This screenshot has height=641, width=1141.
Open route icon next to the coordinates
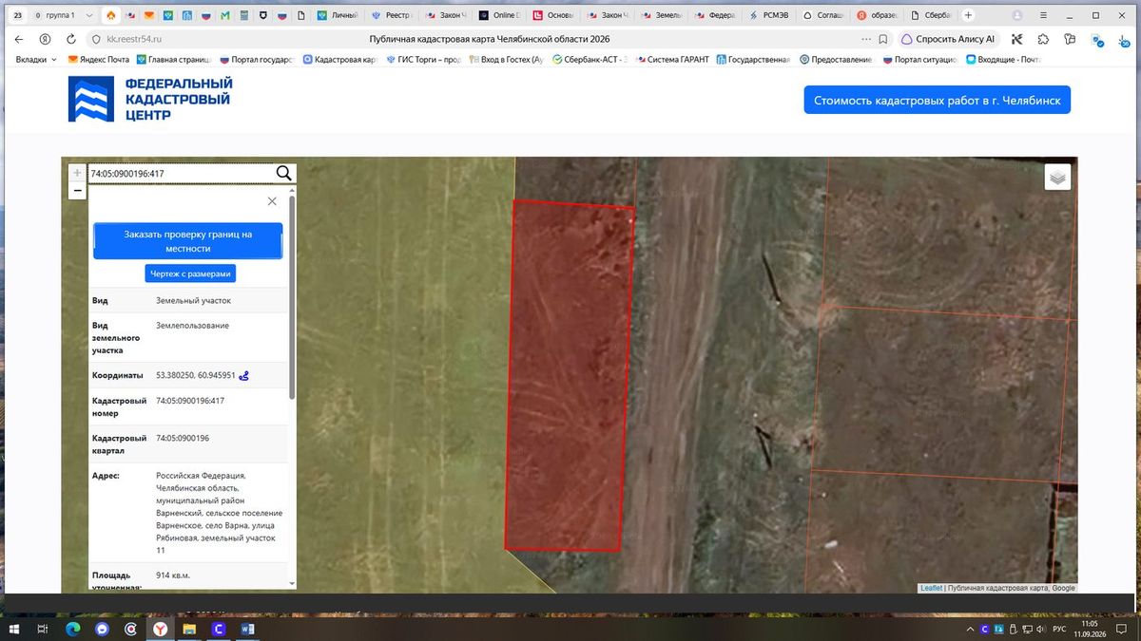tap(244, 376)
